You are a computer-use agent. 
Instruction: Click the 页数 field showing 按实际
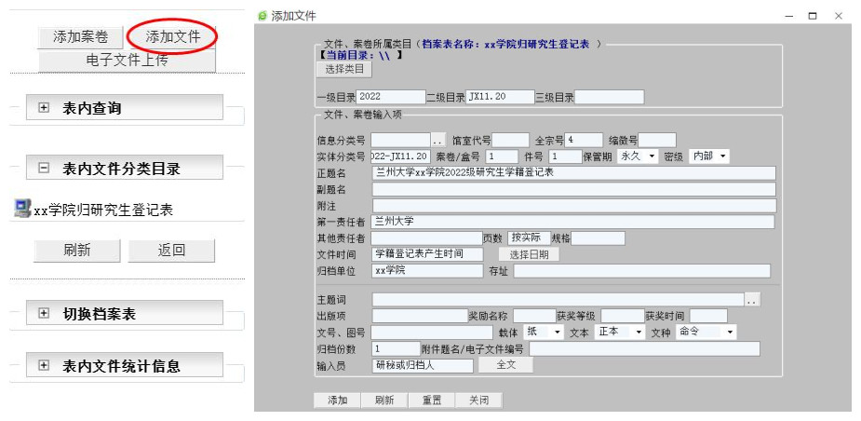[529, 238]
